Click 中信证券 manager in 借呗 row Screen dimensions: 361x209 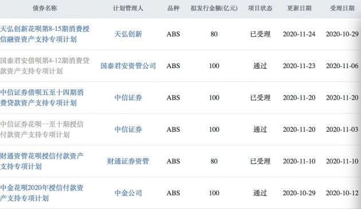pos(128,97)
